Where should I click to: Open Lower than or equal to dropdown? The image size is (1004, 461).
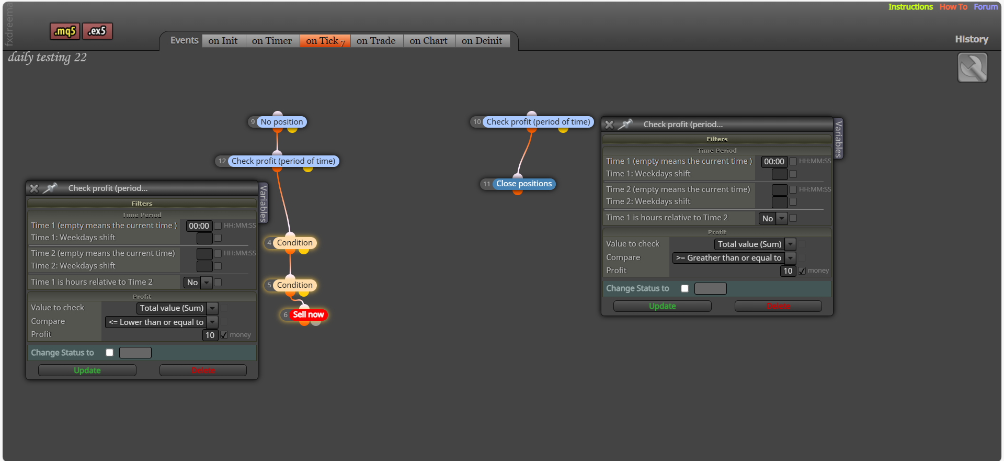(x=162, y=322)
